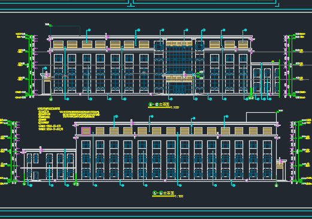The height and width of the screenshot is (219, 312).
Task: Select the small porch at lower elevation's right end
Action: click(x=281, y=170)
